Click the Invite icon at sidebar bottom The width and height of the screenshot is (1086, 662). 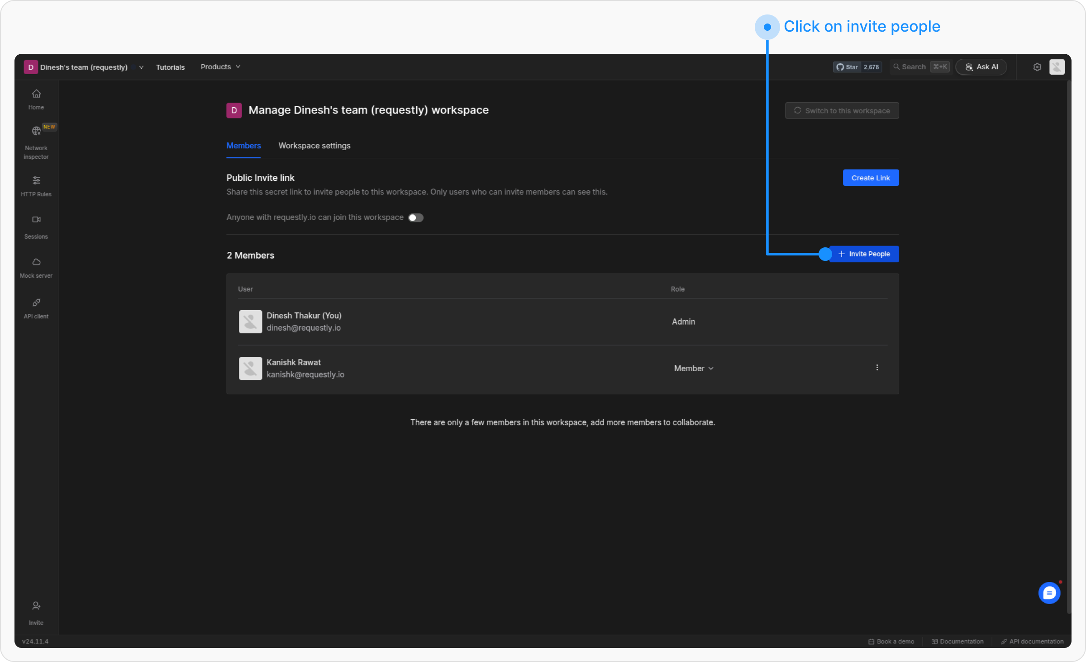pyautogui.click(x=36, y=612)
